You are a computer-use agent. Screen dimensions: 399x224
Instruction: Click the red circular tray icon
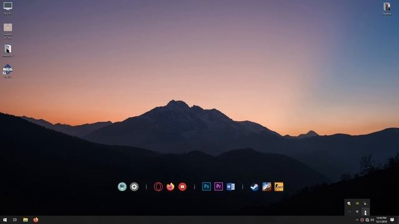tap(362, 220)
